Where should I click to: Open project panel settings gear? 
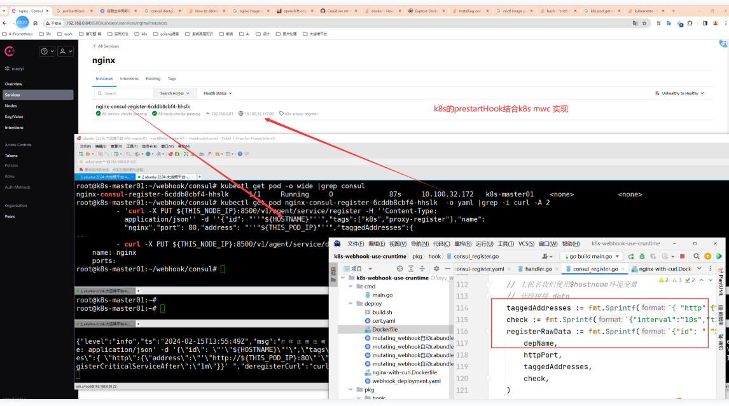436,269
